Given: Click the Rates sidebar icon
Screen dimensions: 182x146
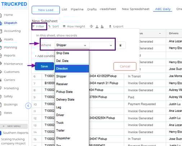Looking at the screenshot, I should point(1,113).
